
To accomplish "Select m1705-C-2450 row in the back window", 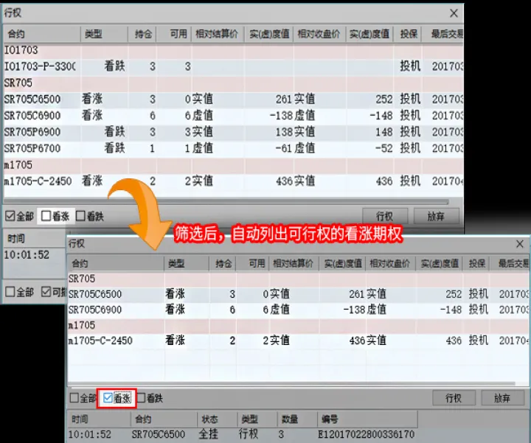I will point(233,181).
